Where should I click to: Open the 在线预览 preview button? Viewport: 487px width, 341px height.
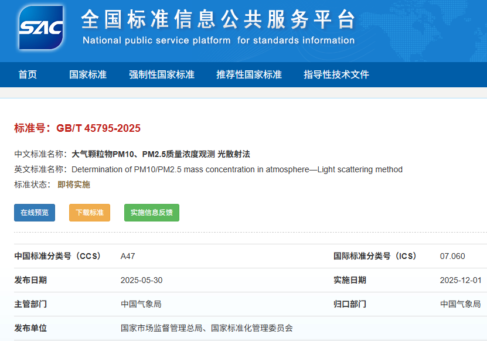tap(34, 213)
